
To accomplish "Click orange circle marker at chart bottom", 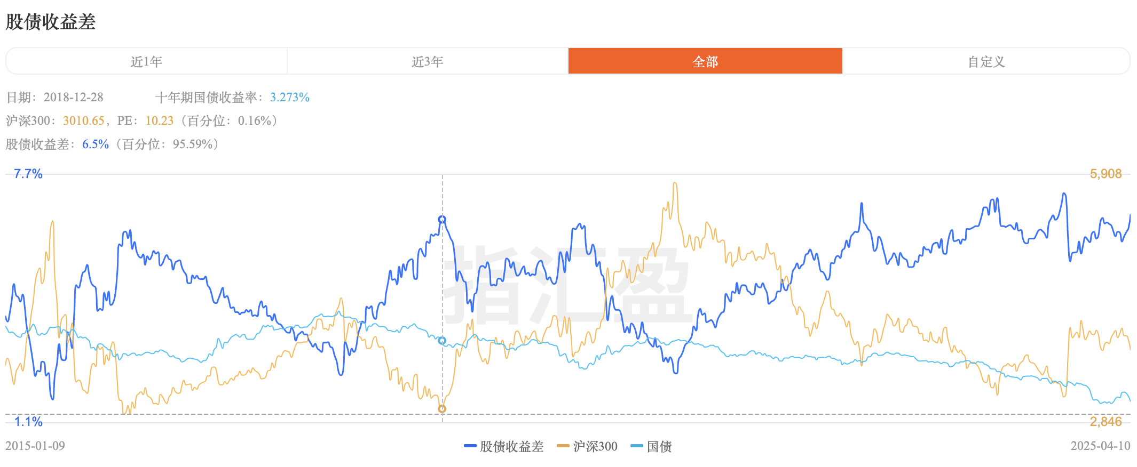I will (442, 409).
